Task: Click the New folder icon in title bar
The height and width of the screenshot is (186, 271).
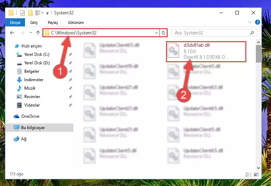Action: (30, 13)
